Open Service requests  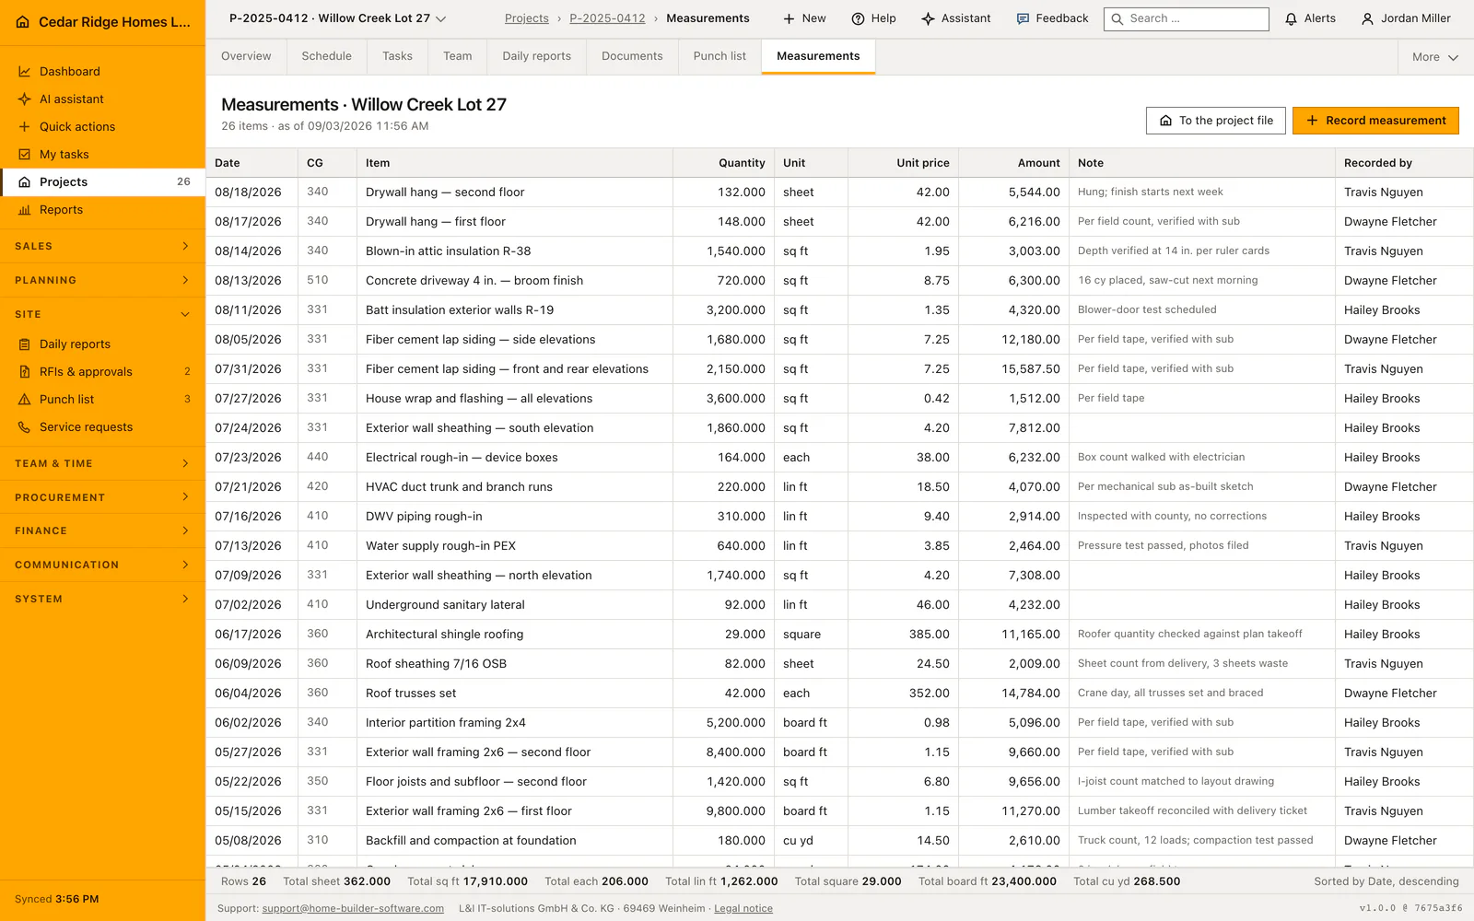pos(102,426)
